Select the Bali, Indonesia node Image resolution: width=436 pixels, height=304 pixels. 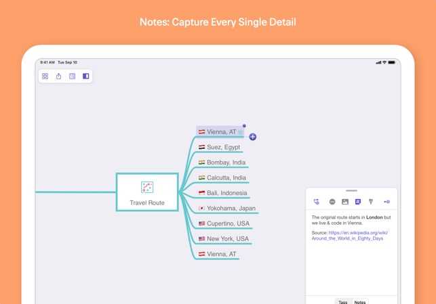click(222, 193)
